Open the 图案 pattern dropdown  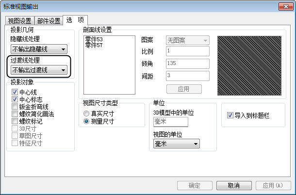tap(188, 40)
